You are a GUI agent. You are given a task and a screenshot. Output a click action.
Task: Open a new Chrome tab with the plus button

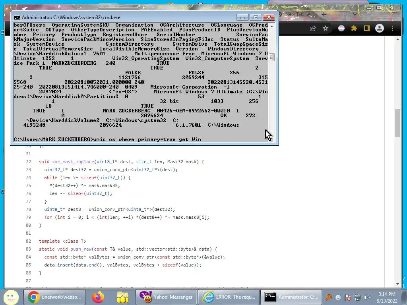(x=324, y=15)
